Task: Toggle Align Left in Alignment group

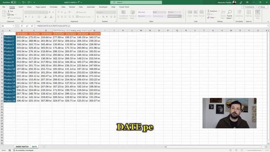Action: coord(59,17)
